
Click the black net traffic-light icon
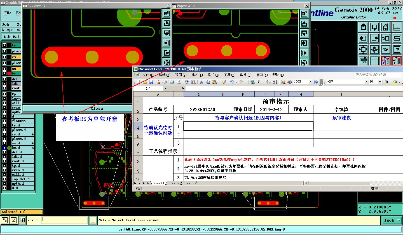coord(397,60)
